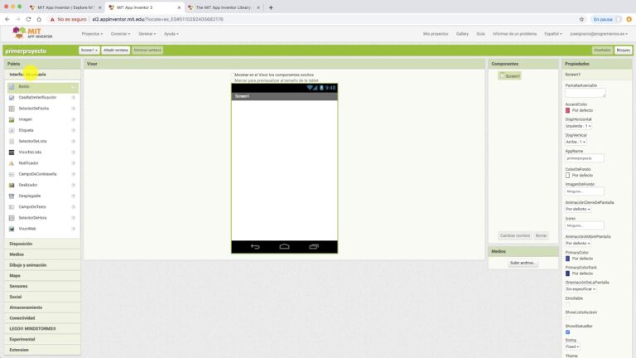Screen dimensions: 636x358
Task: Expand the Disposición palette section
Action: 22,244
